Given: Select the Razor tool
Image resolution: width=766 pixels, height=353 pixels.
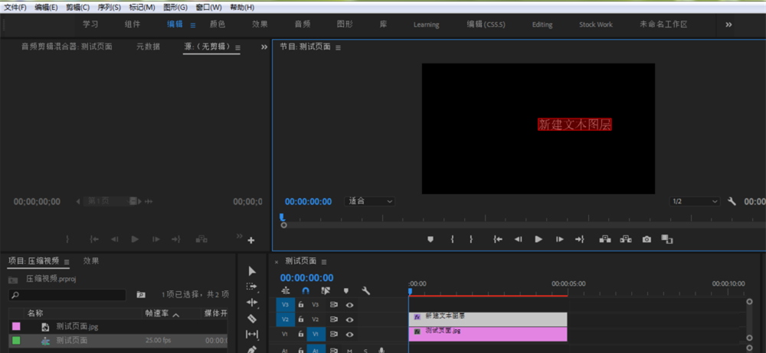Looking at the screenshot, I should [x=253, y=319].
